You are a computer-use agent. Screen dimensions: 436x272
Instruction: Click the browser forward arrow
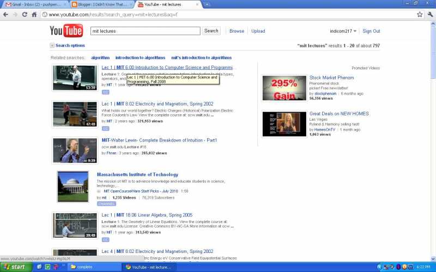point(15,15)
